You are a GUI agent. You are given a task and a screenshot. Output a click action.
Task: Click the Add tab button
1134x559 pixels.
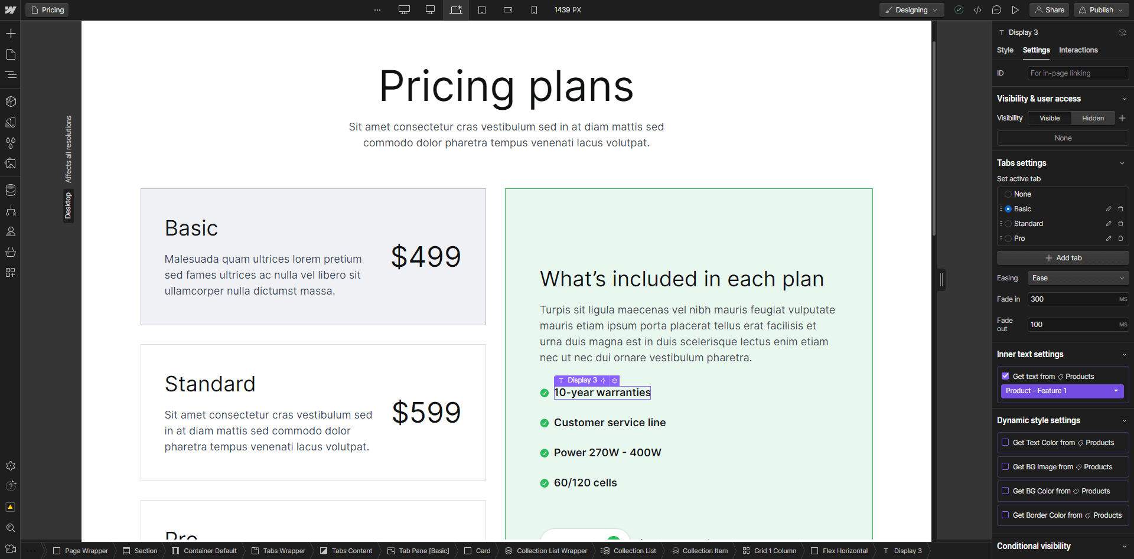click(1062, 257)
